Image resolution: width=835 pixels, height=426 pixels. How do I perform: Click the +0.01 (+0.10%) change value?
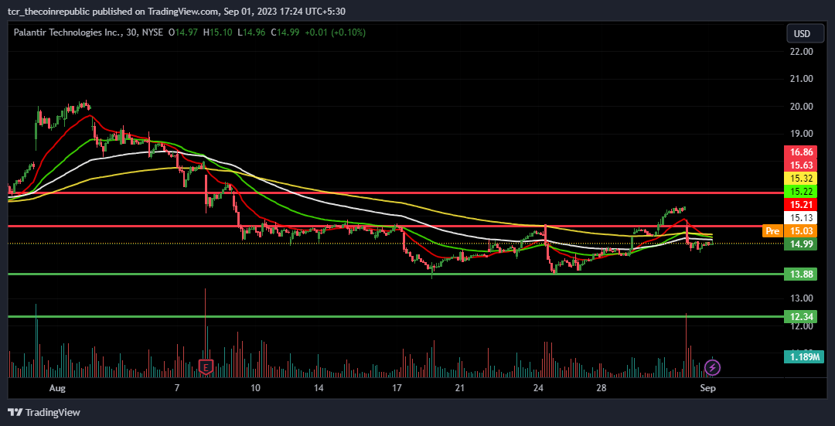(x=335, y=32)
